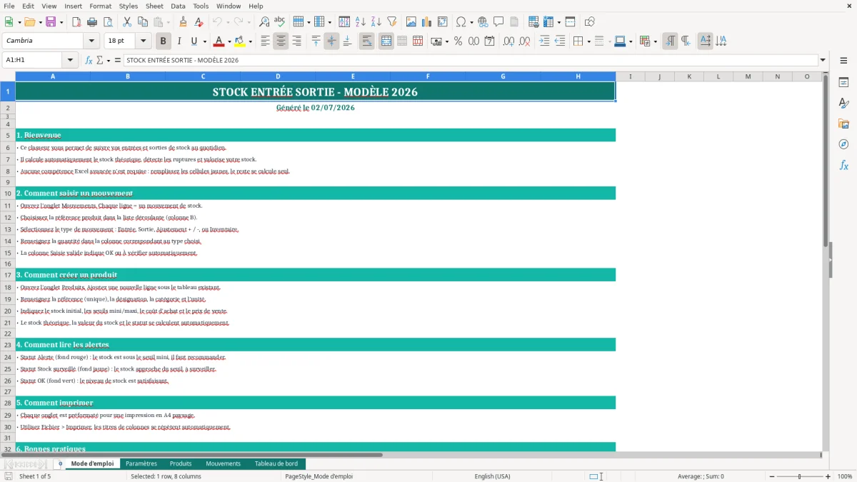Open the Conditional formatting dropdown arrow
The height and width of the screenshot is (482, 857).
pos(655,41)
